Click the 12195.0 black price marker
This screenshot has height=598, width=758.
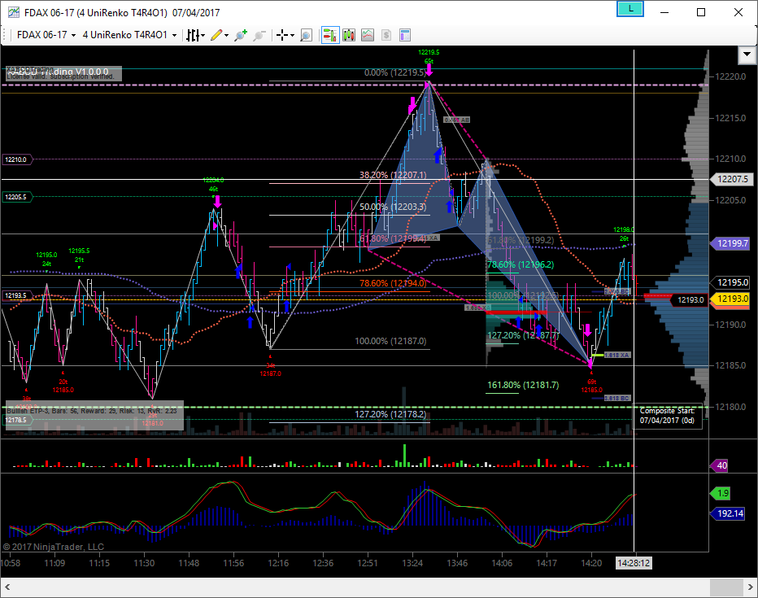point(732,282)
